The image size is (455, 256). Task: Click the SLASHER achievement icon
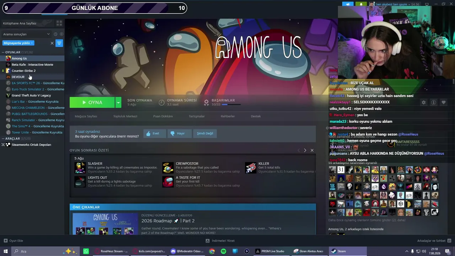[80, 167]
